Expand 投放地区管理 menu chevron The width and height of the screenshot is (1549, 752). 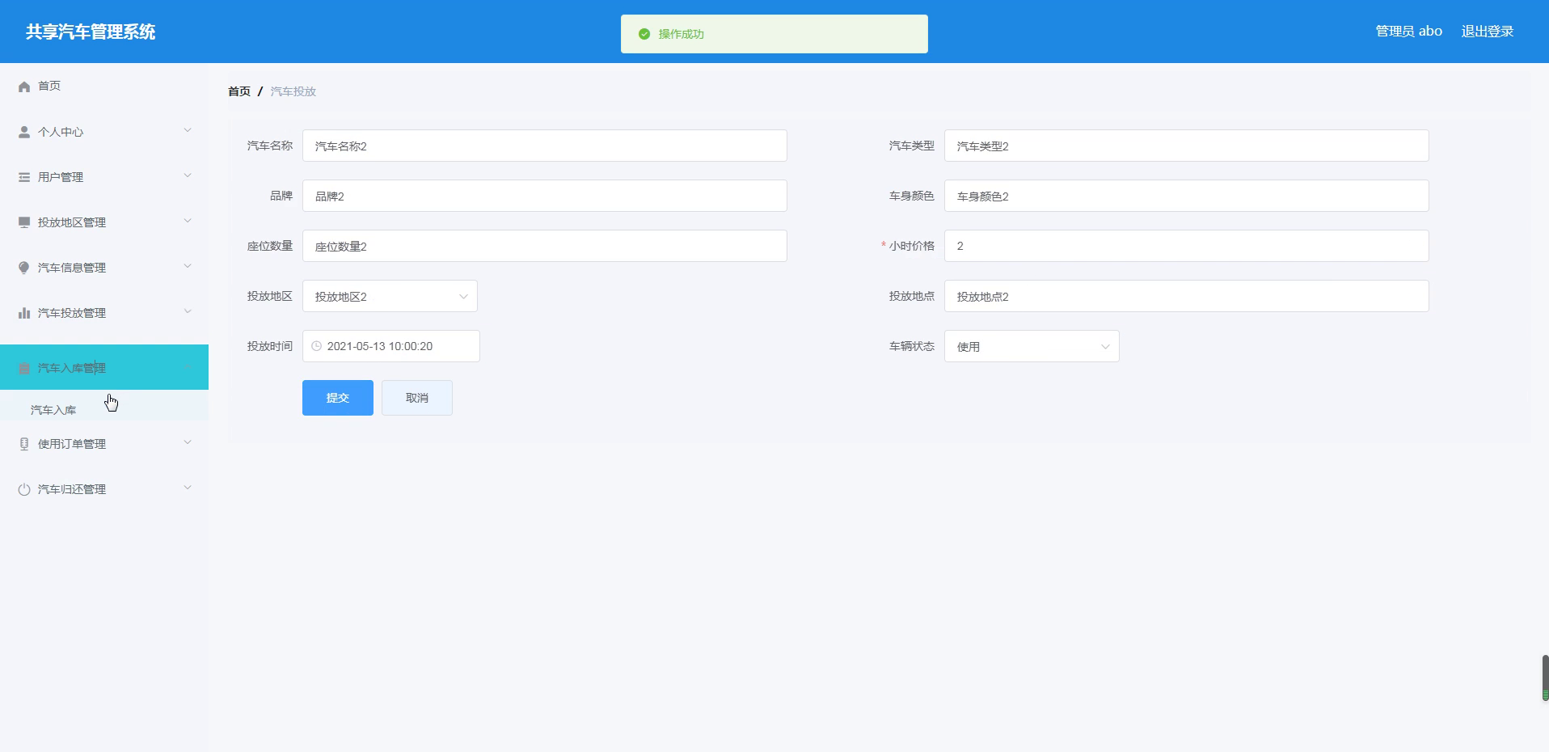point(188,221)
